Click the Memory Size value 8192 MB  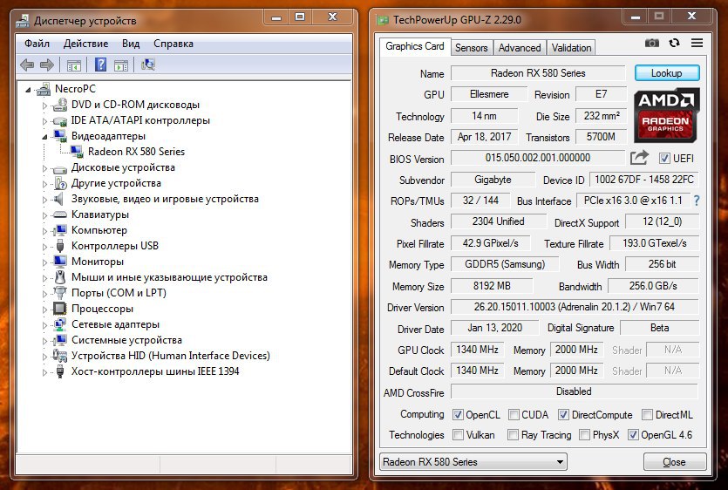click(x=492, y=286)
